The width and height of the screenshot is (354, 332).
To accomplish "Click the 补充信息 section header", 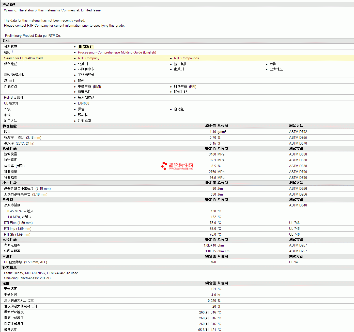I will [9, 268].
